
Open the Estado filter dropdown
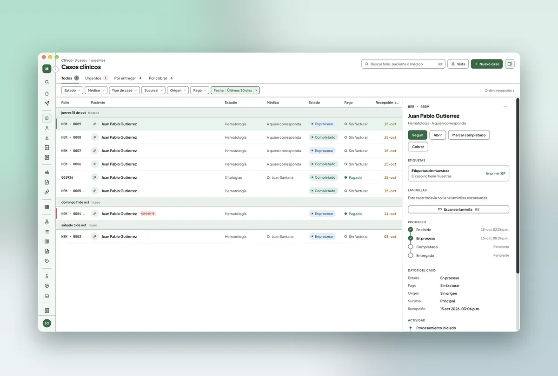[72, 91]
